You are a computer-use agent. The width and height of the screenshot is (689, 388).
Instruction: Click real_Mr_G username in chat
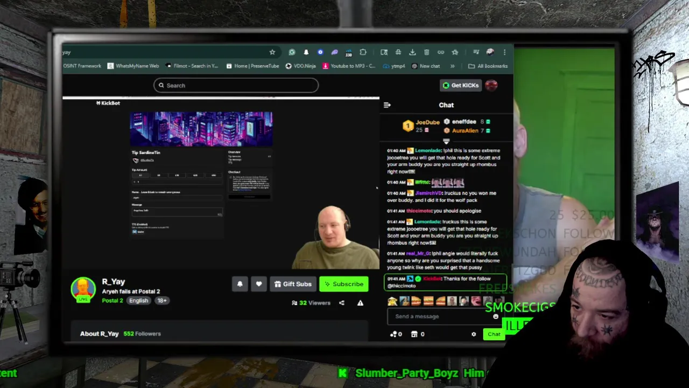pyautogui.click(x=418, y=253)
